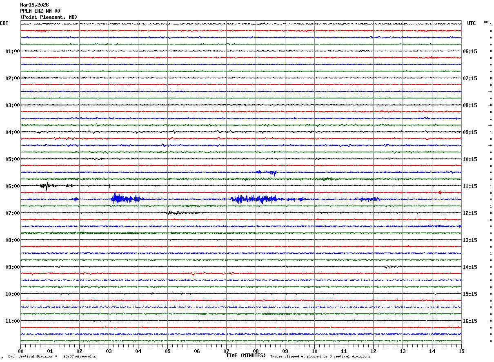
Task: Click the CDT column header
Action: pos(4,23)
